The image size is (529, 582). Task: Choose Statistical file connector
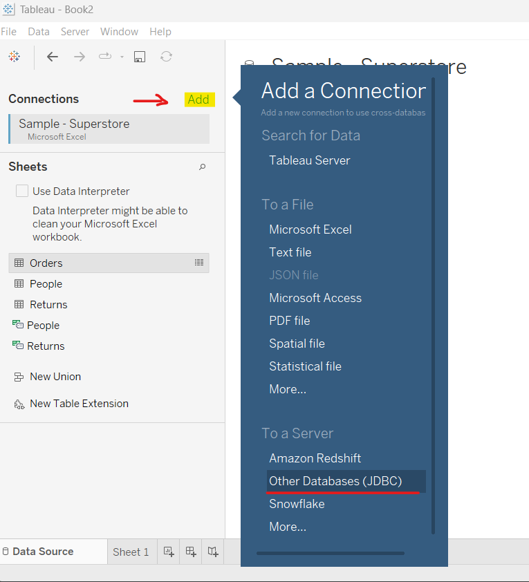pyautogui.click(x=305, y=366)
